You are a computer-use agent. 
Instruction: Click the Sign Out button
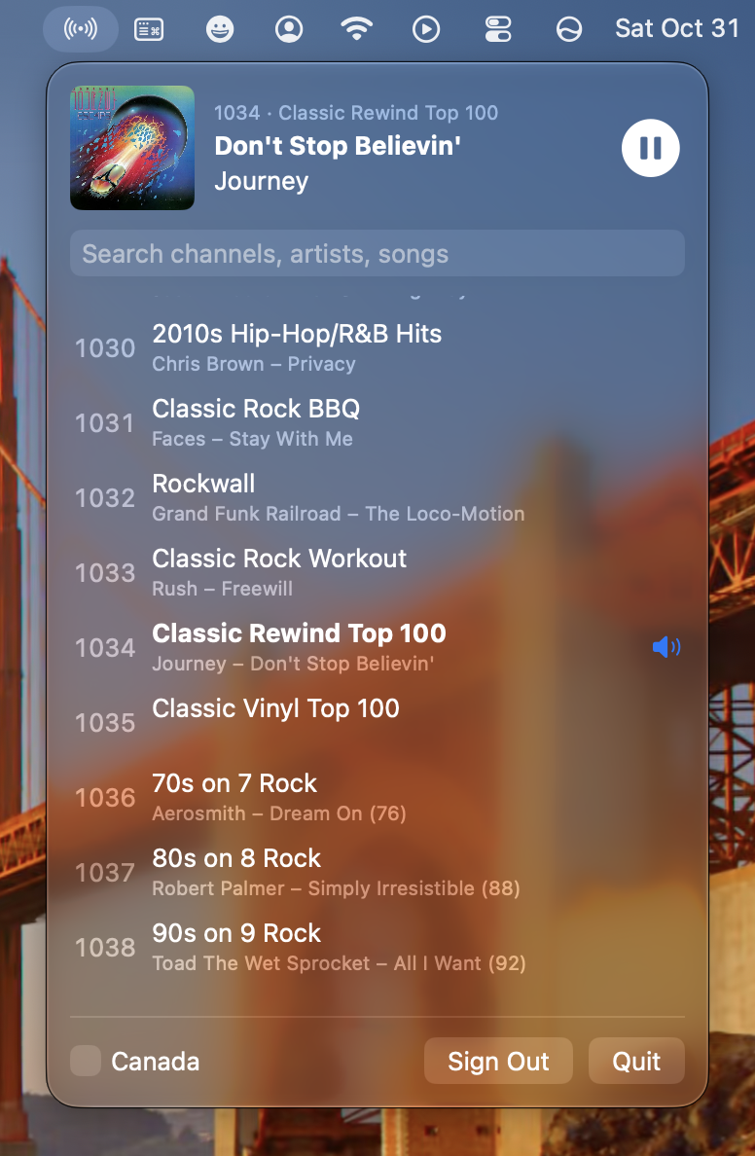click(x=498, y=1061)
